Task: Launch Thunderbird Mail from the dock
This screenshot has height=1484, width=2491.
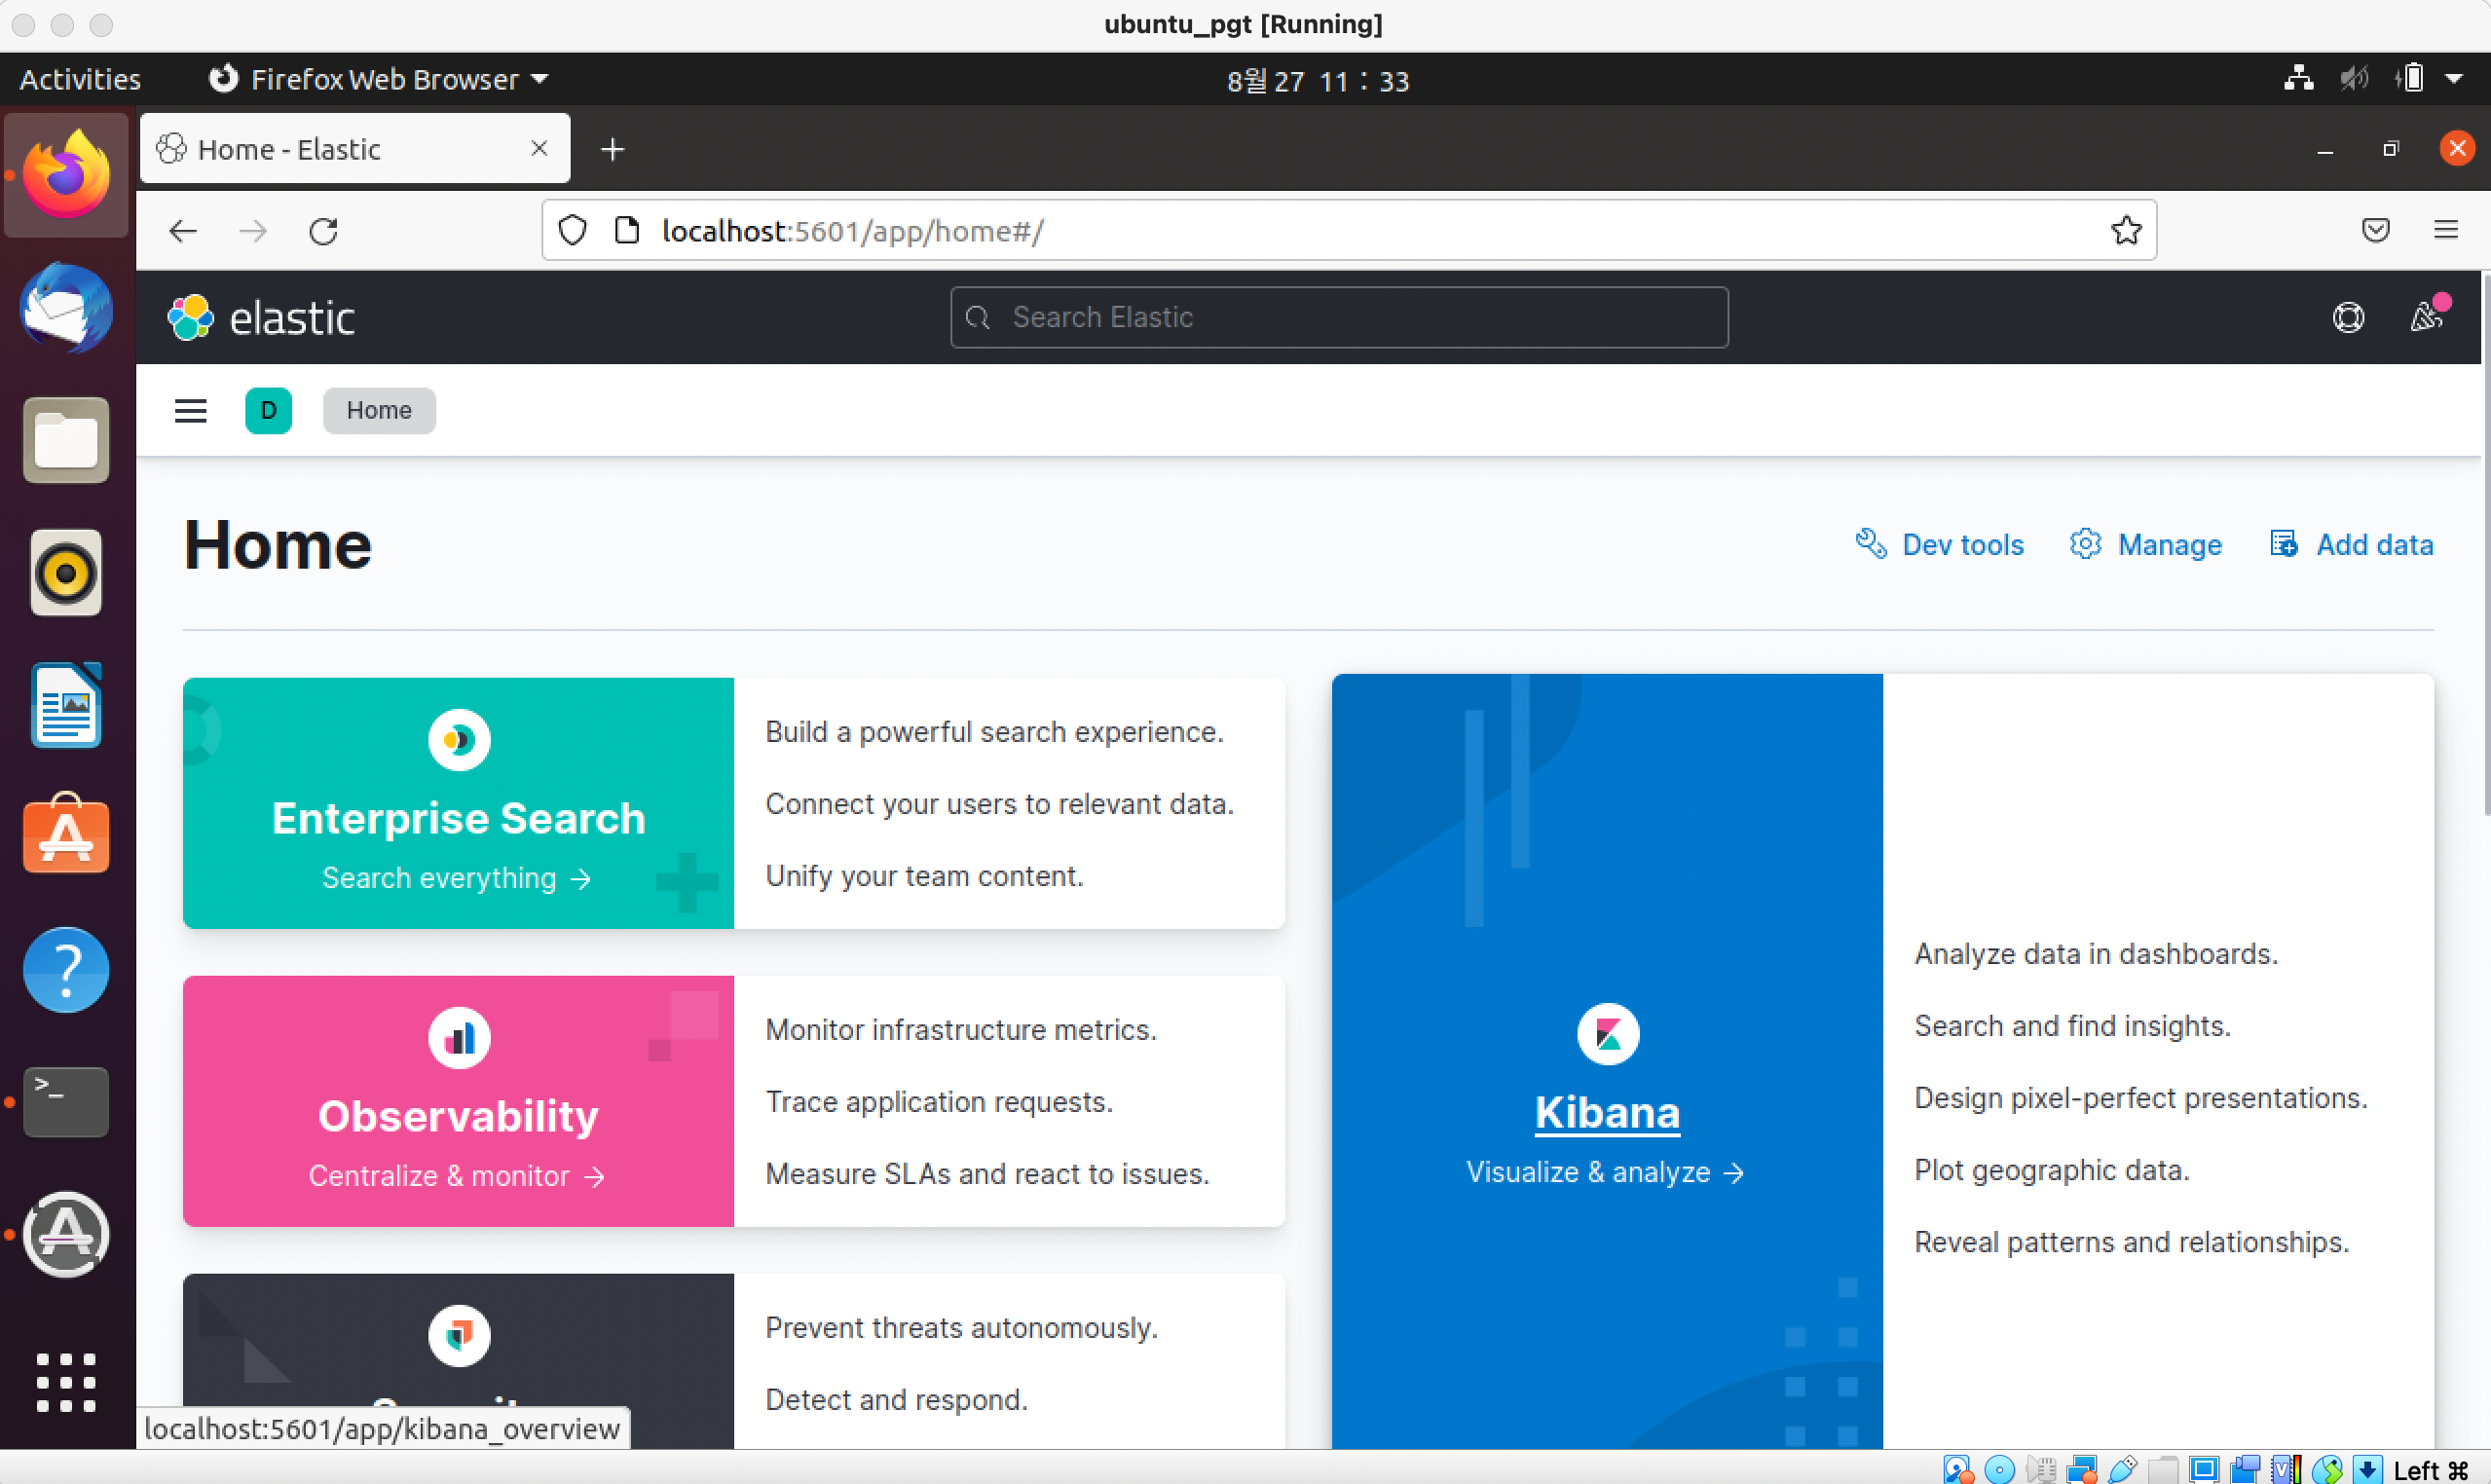Action: coord(66,308)
